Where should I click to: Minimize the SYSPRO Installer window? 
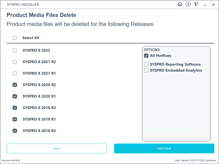(205, 5)
